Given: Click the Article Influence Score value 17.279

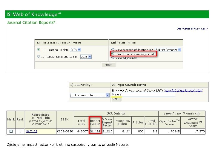Looking at the screenshot, I should coord(200,131).
